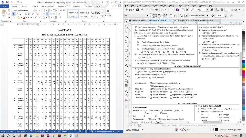Set page to portrait orientation in CorelDRAW

tap(171, 16)
